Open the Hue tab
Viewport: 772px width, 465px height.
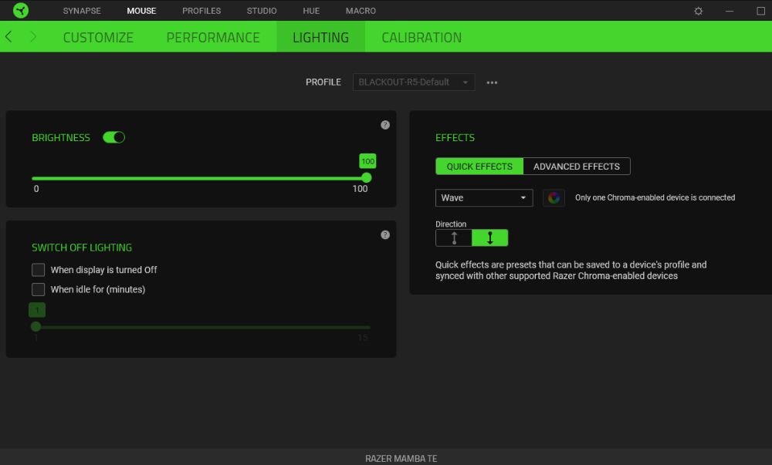(311, 11)
